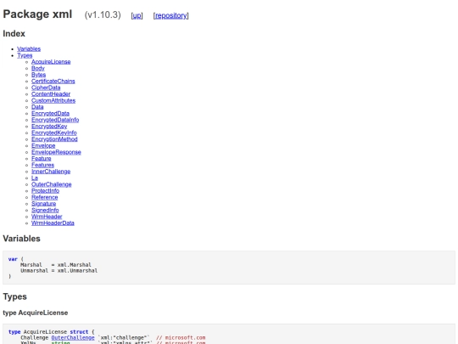The height and width of the screenshot is (344, 458).
Task: Click 'Marshal = xml.Marshal' code line
Action: [x=56, y=265]
